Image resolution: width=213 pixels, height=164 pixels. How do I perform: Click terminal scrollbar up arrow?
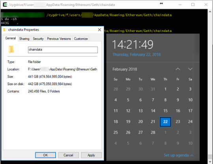(x=210, y=12)
